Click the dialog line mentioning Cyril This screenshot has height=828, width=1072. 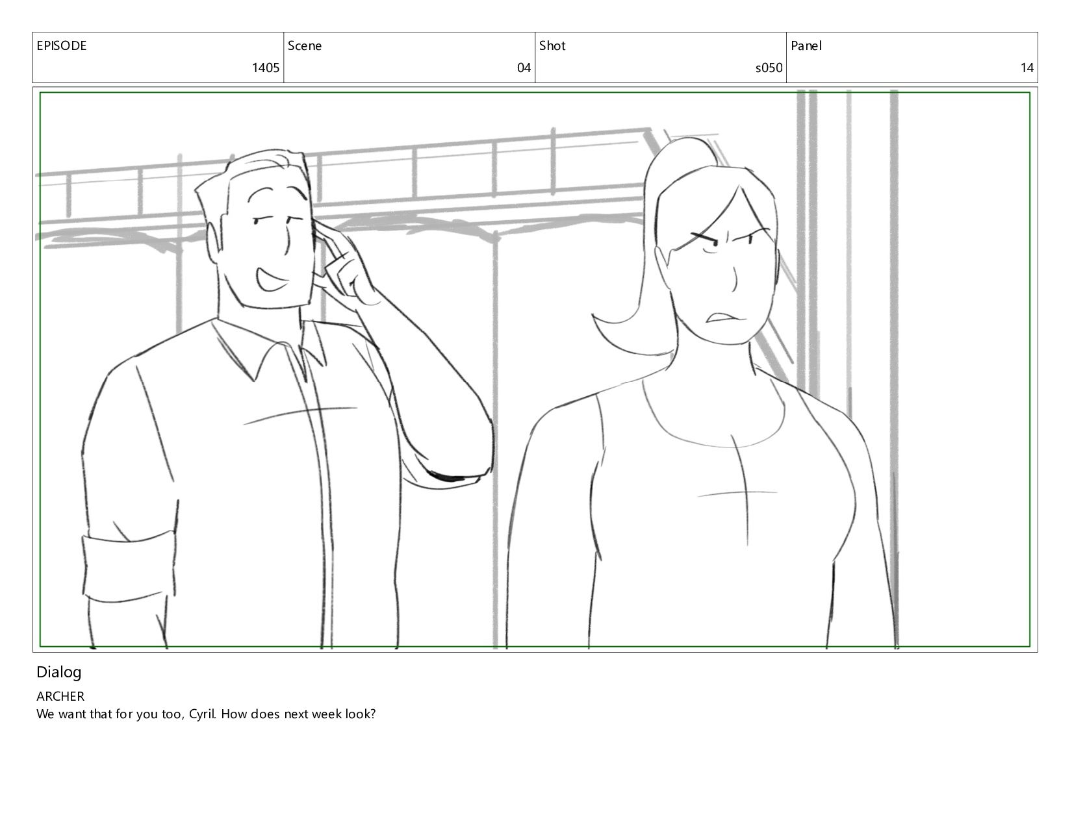(x=206, y=714)
